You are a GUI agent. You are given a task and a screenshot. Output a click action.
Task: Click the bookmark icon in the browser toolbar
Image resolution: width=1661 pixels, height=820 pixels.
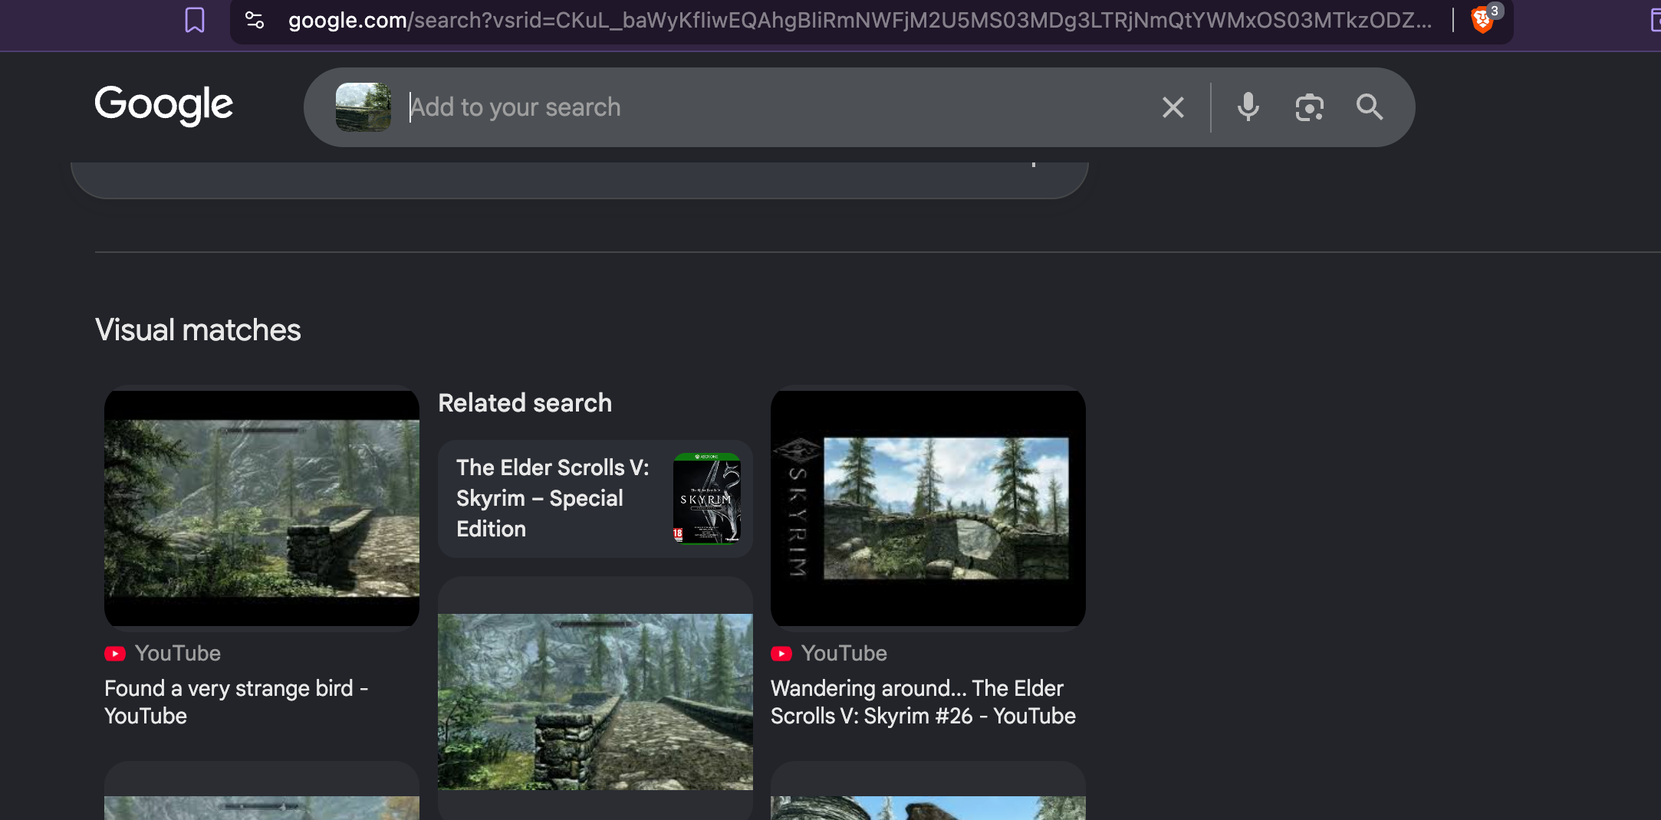tap(195, 20)
